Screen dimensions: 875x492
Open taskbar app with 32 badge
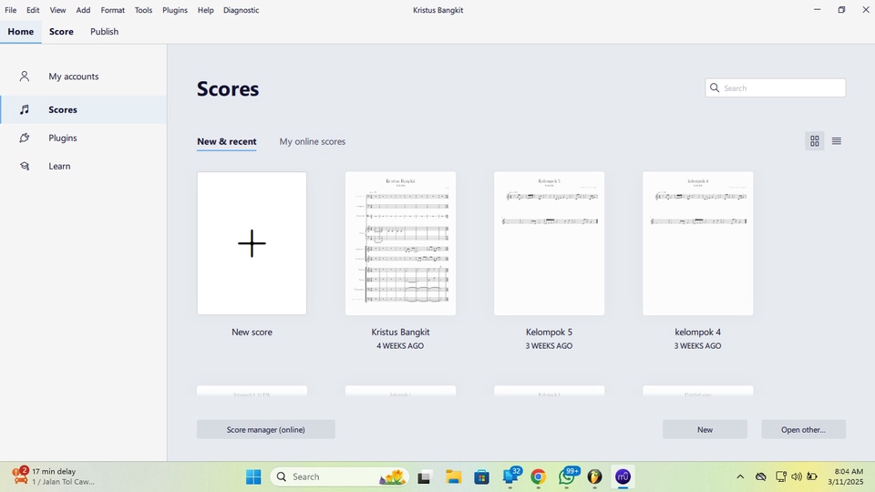click(x=510, y=477)
